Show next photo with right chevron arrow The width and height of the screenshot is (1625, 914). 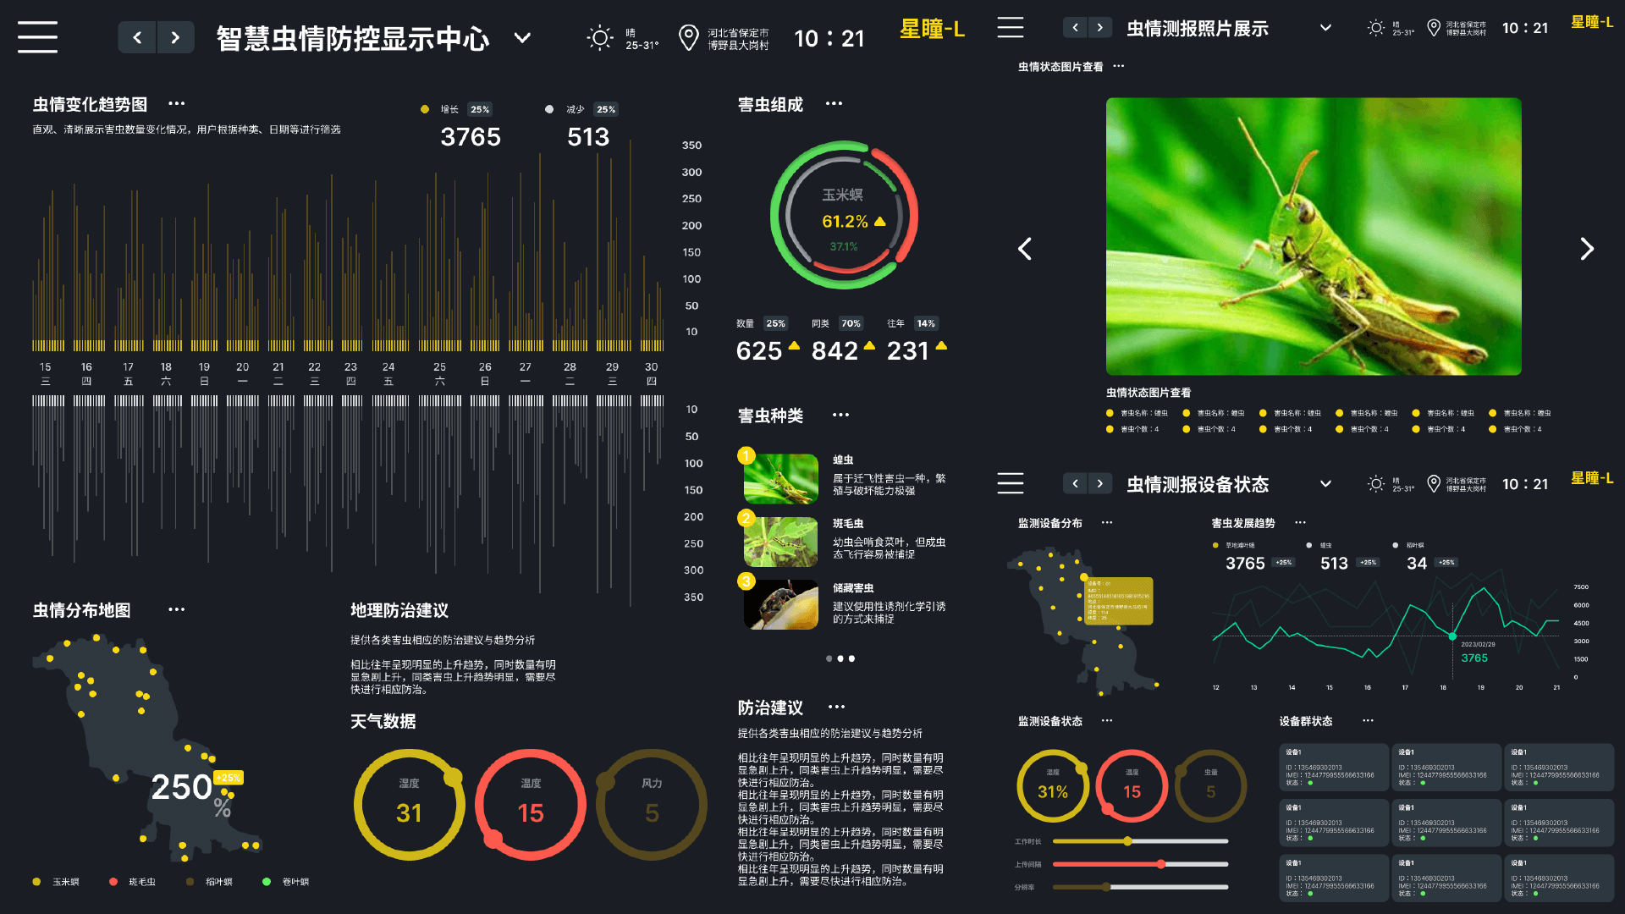(x=1587, y=249)
